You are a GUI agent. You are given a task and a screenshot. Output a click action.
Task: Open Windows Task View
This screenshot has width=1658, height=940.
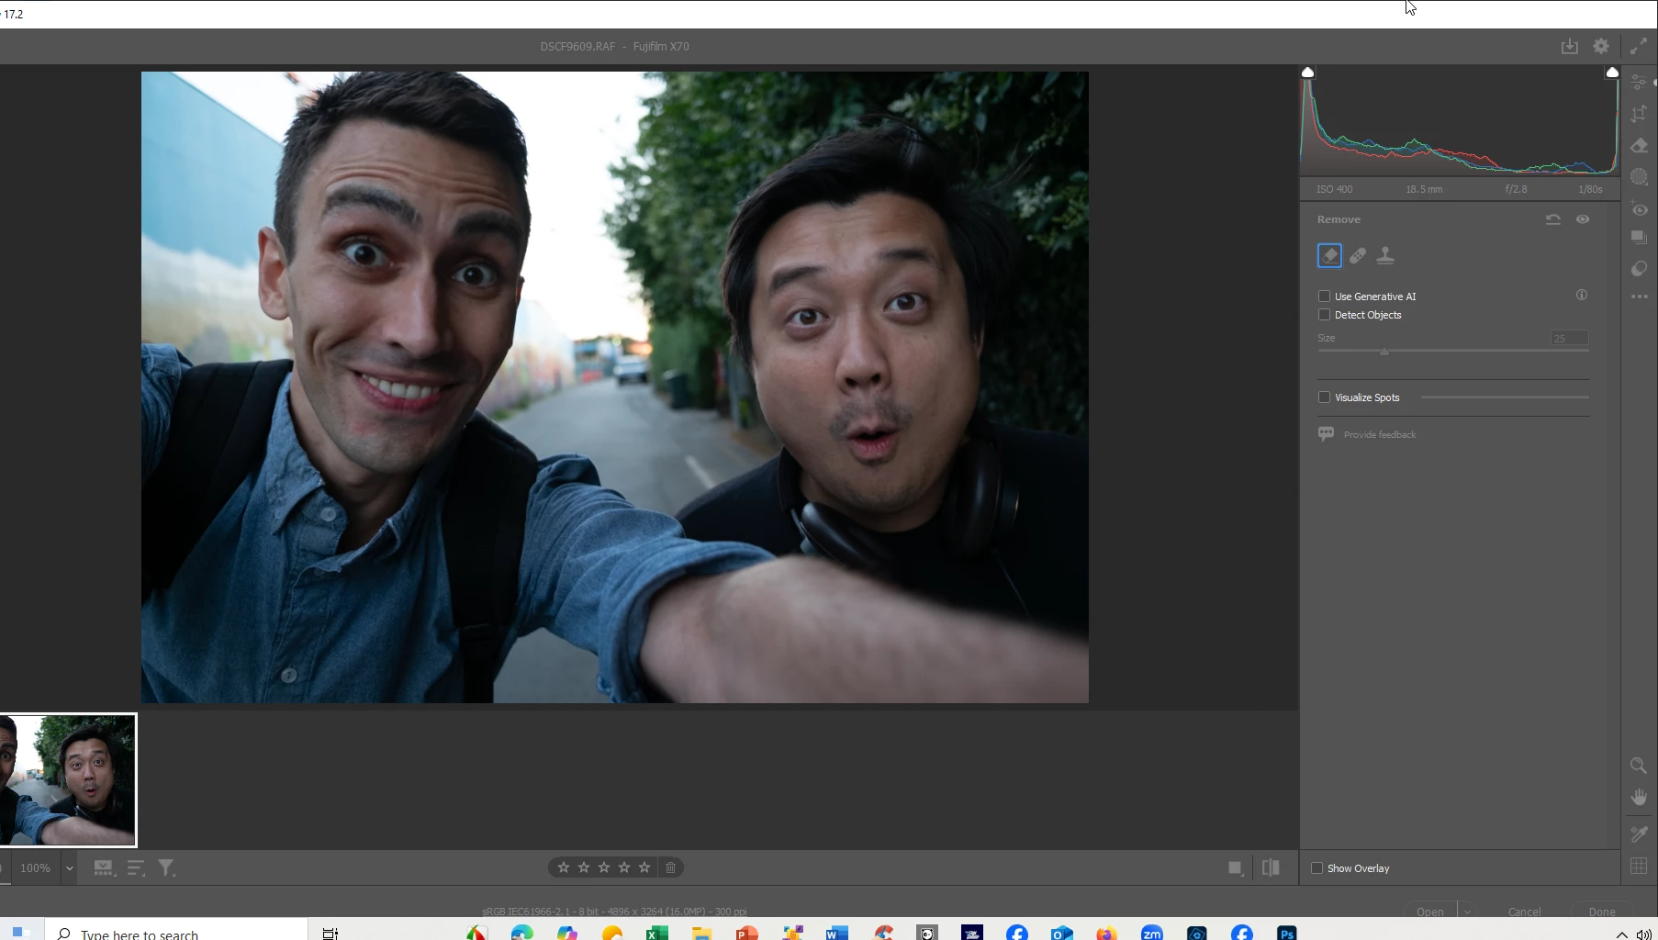click(x=330, y=933)
